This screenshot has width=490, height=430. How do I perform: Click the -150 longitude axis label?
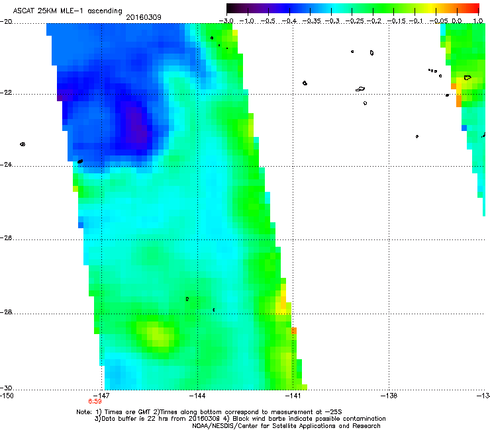click(7, 396)
